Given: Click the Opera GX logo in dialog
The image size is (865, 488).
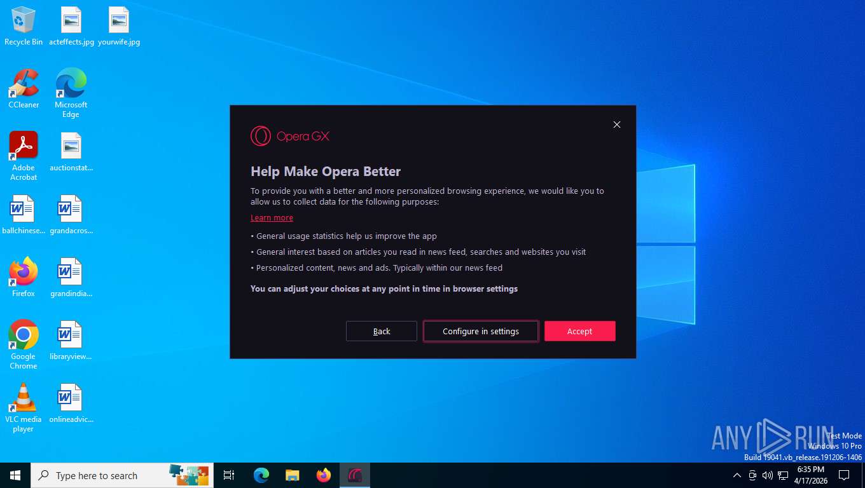Looking at the screenshot, I should [x=290, y=136].
